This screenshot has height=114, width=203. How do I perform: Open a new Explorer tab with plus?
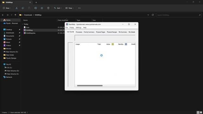tap(36, 2)
